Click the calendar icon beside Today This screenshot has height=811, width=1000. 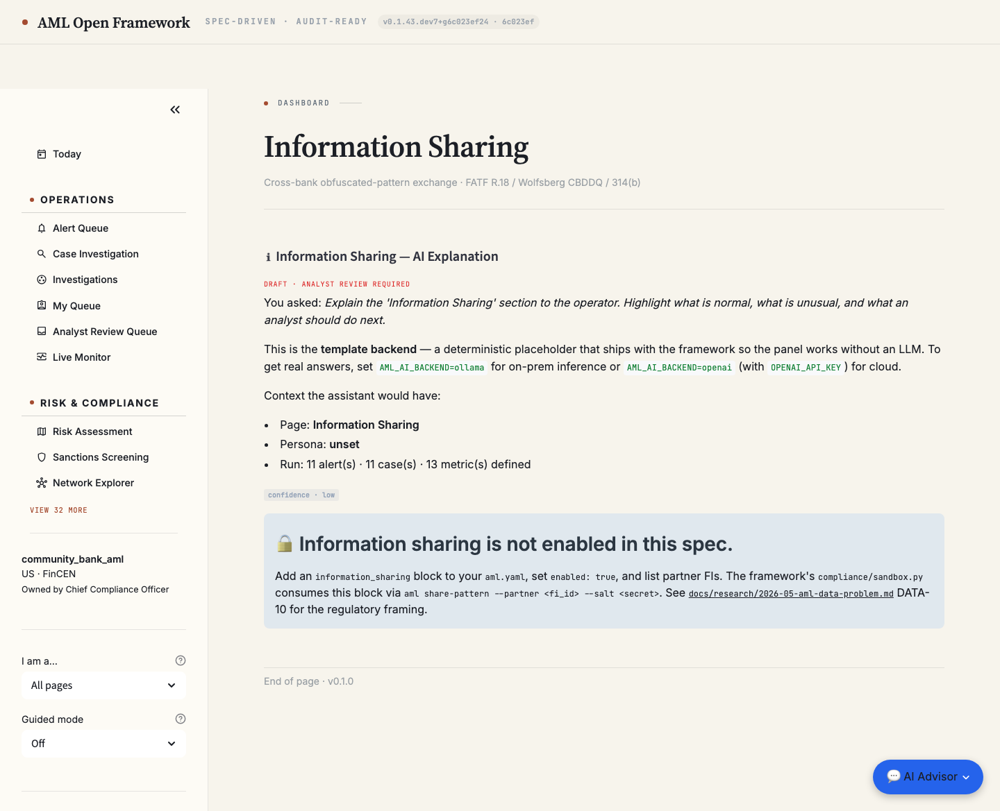(42, 154)
